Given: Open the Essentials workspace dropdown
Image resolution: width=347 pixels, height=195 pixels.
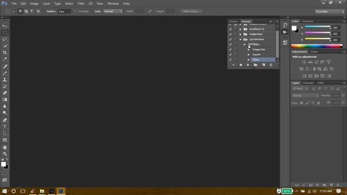Looking at the screenshot, I should tap(330, 11).
